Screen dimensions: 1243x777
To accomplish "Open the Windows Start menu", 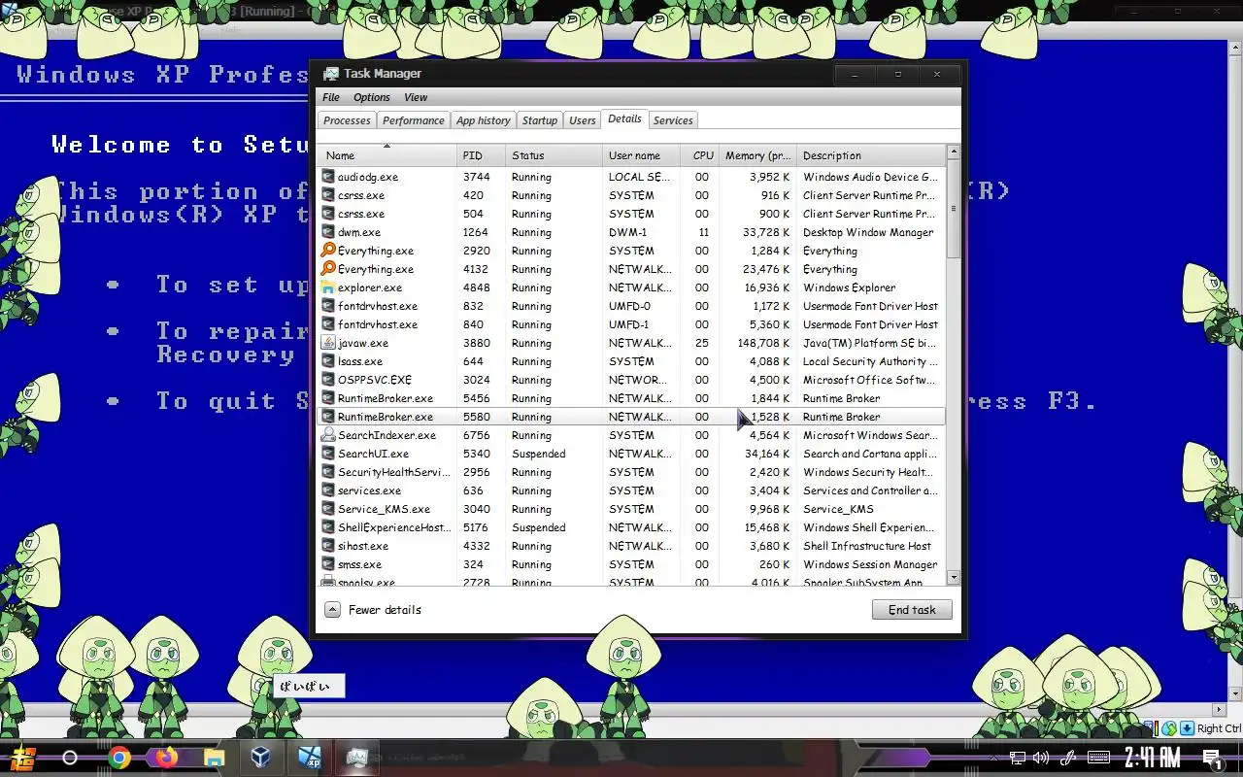I will 22,758.
